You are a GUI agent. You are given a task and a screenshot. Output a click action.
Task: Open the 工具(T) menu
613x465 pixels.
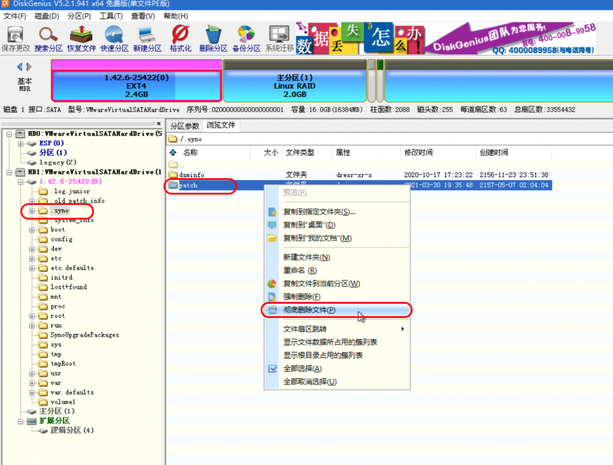[x=111, y=16]
